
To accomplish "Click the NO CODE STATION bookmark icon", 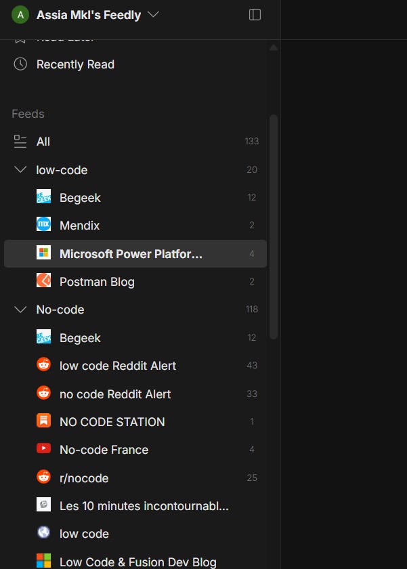I will pos(43,421).
